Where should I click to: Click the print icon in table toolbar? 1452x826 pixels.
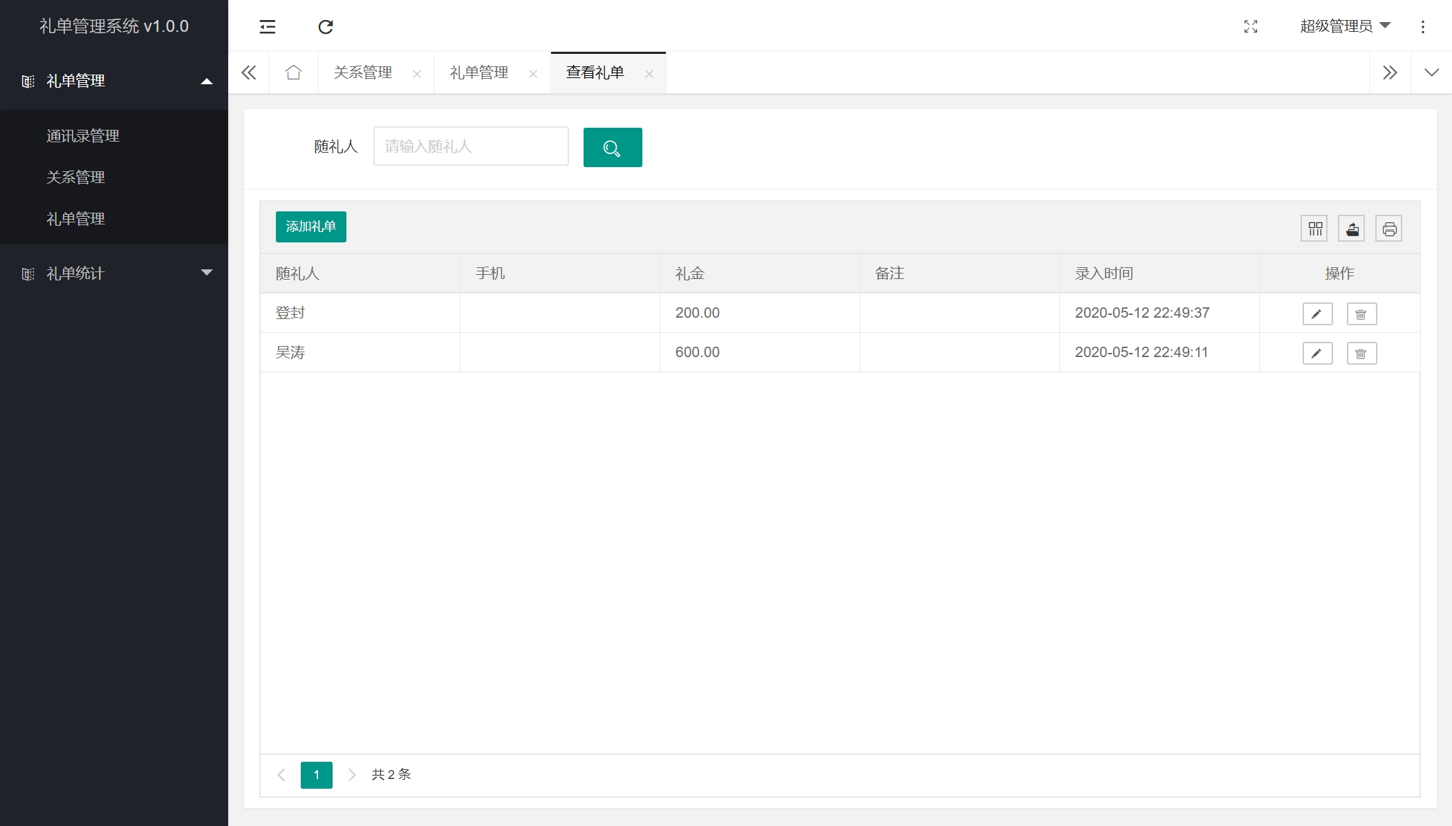click(1388, 229)
